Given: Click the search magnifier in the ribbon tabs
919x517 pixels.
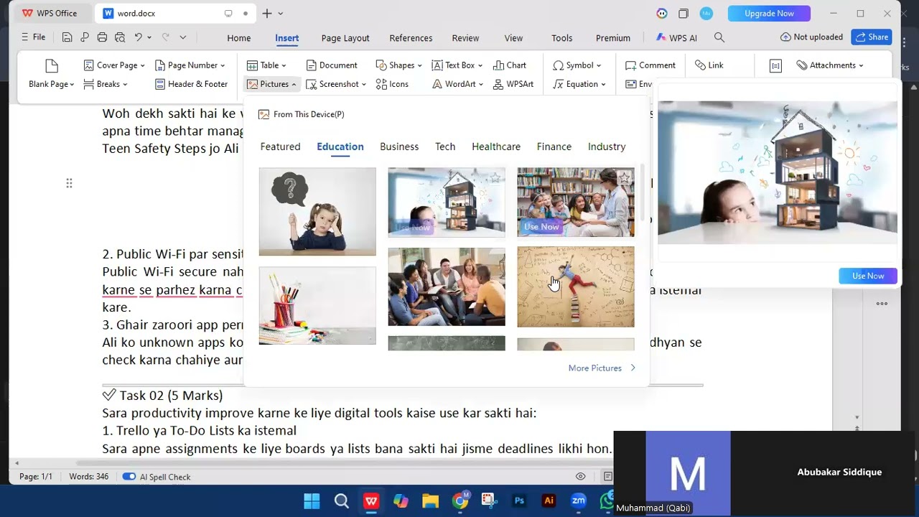Looking at the screenshot, I should click(x=719, y=37).
